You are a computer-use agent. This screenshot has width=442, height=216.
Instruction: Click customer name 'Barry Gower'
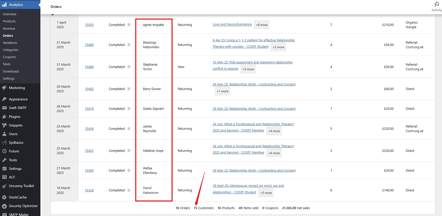[152, 89]
